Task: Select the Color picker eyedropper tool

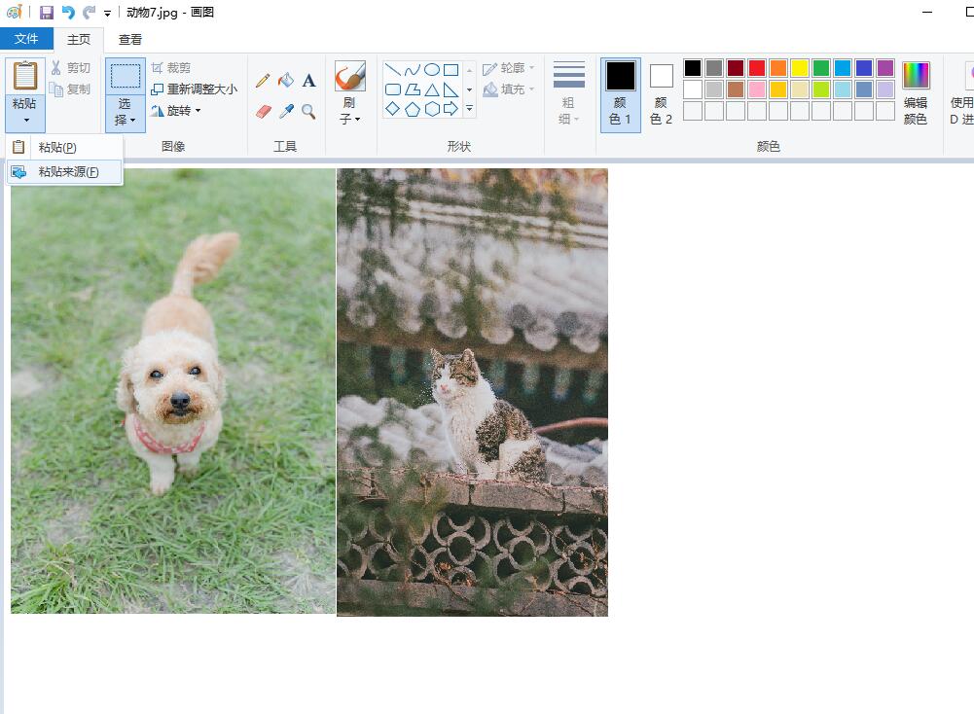Action: point(286,112)
